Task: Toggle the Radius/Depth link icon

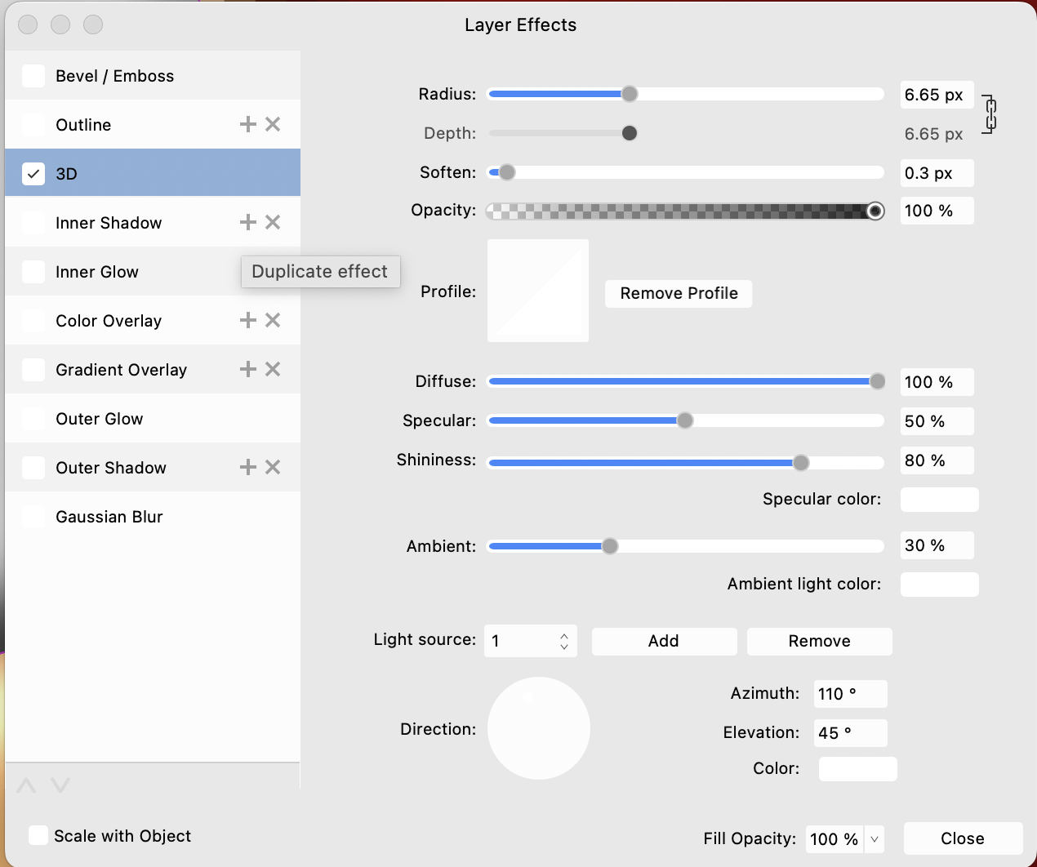Action: point(989,114)
